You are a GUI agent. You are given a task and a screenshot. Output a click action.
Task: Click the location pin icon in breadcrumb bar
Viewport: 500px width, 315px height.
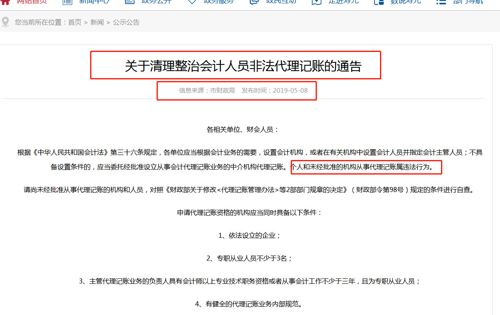click(5, 22)
